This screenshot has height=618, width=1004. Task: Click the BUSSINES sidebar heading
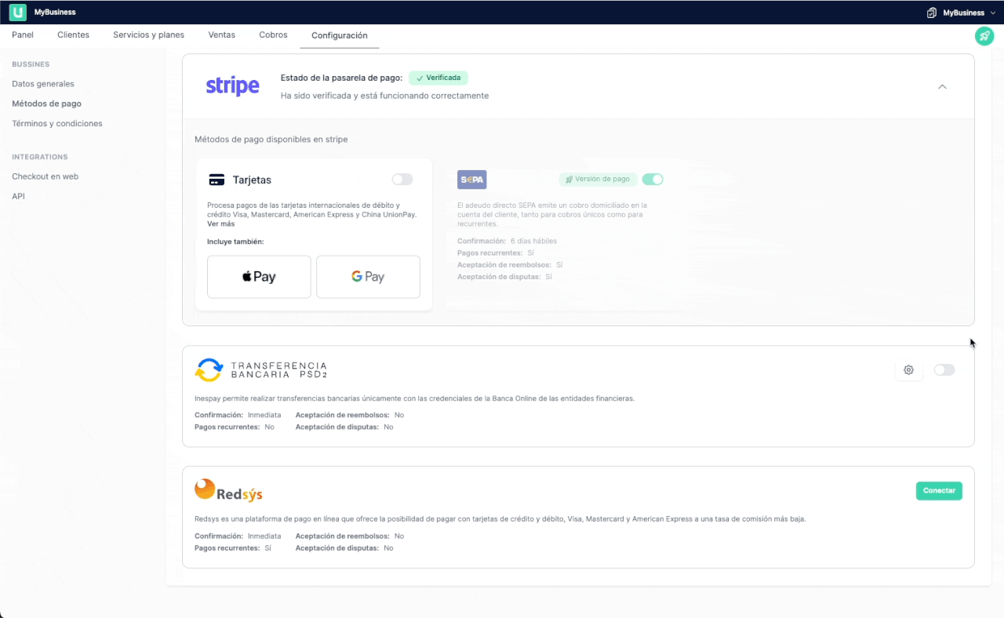[x=31, y=64]
